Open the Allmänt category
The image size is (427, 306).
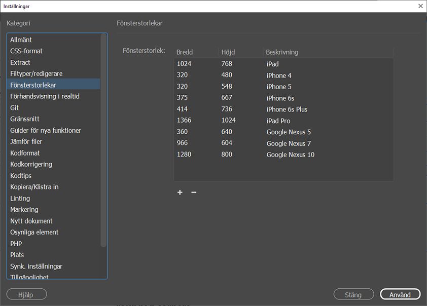53,40
